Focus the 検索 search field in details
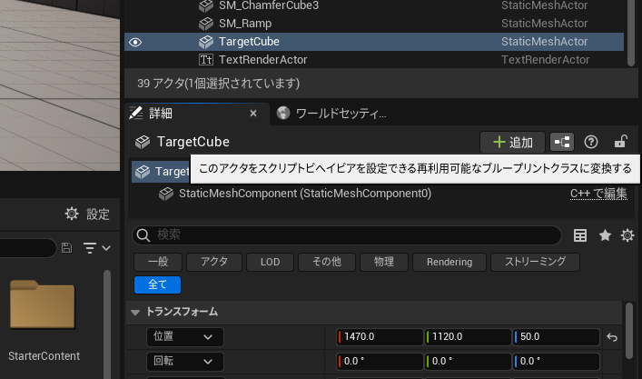This screenshot has height=379, width=642. pos(346,235)
